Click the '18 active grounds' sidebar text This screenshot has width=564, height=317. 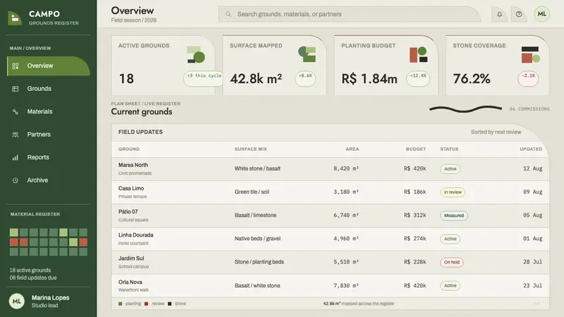click(30, 271)
